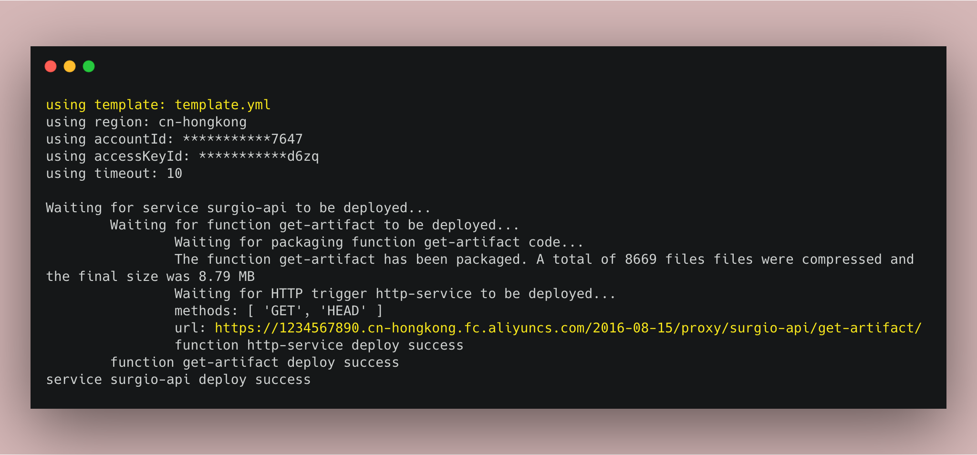Click the yellow 'using template: template.yml' line

[158, 105]
